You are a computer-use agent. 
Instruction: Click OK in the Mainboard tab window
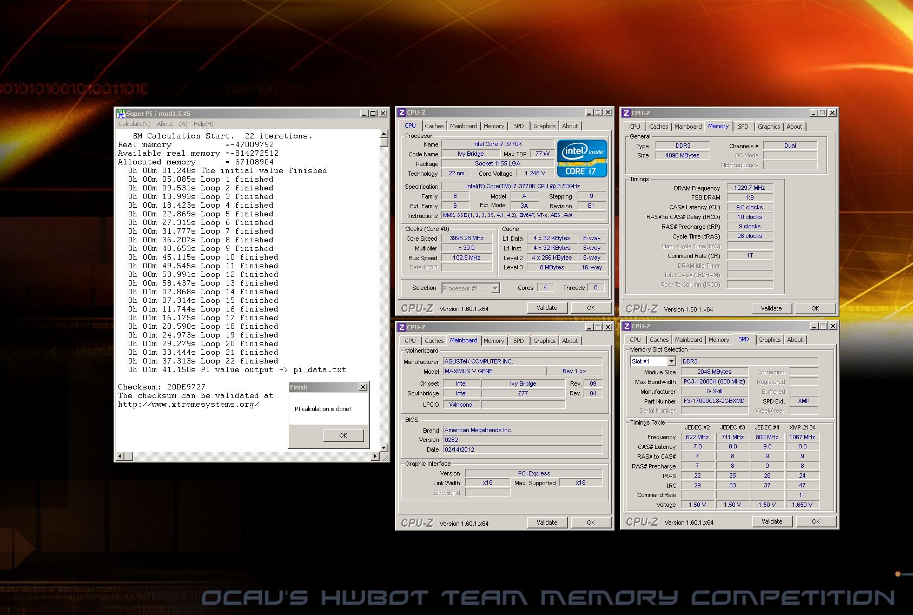[x=591, y=523]
